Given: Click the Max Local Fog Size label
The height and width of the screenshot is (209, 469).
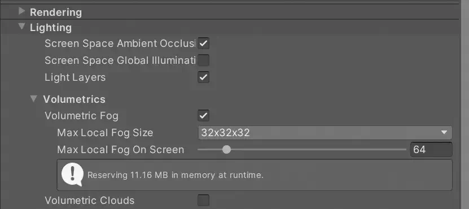Looking at the screenshot, I should 105,133.
